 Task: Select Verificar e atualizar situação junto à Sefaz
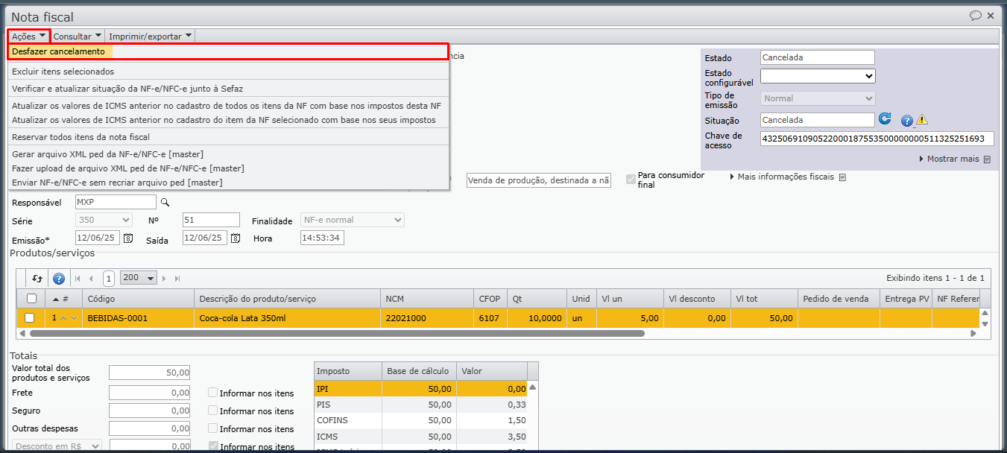click(x=228, y=89)
